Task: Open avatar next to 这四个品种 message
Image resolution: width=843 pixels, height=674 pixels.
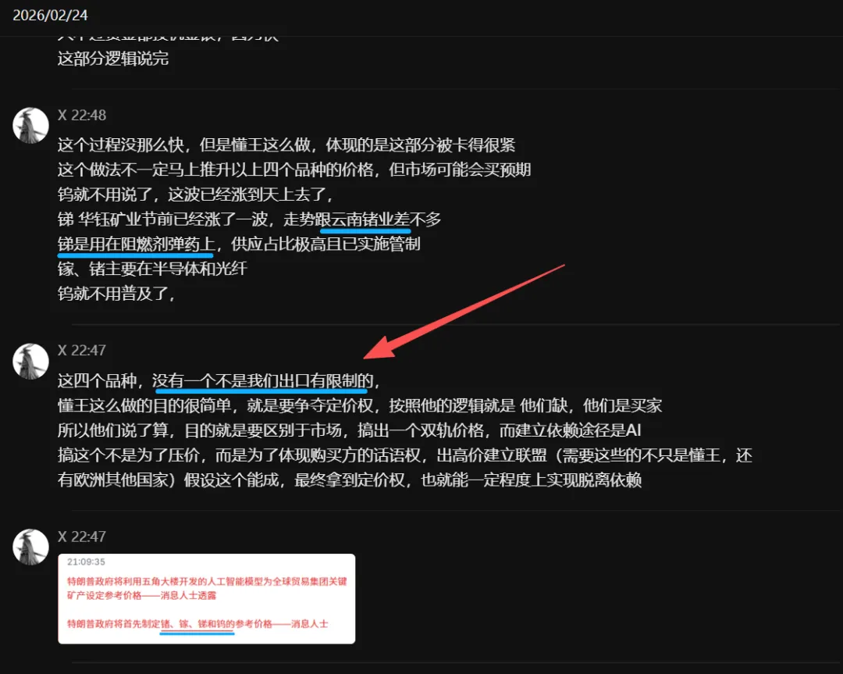Action: pos(30,362)
